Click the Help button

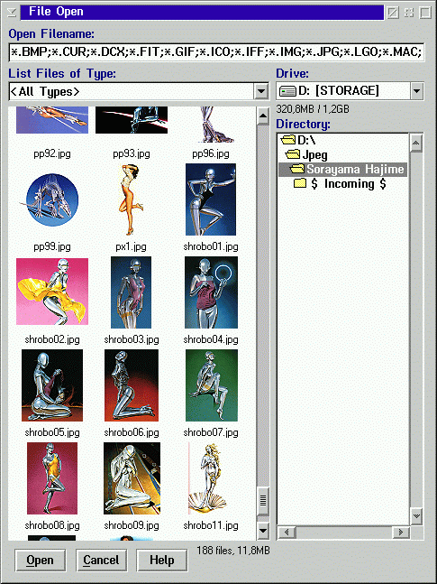(x=162, y=560)
